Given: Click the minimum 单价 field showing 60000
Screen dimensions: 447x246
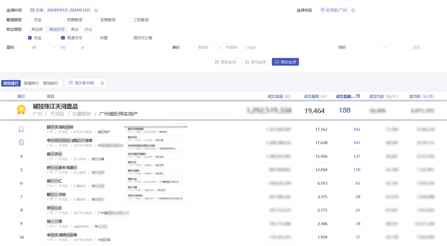Looking at the screenshot, I should [204, 48].
